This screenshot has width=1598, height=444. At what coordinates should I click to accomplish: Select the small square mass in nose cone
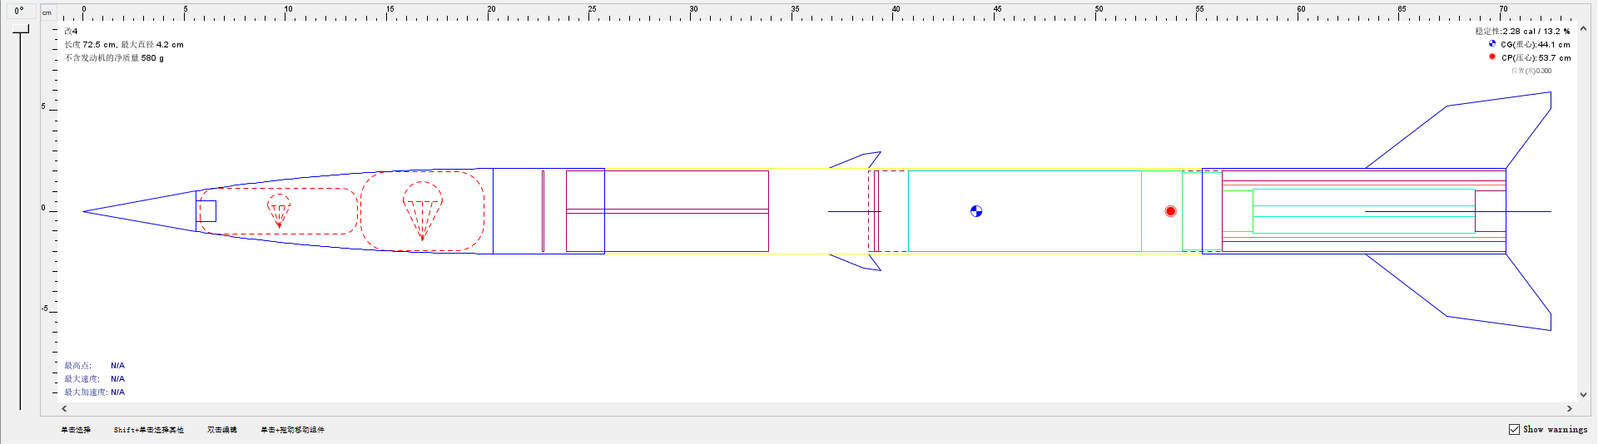(206, 211)
